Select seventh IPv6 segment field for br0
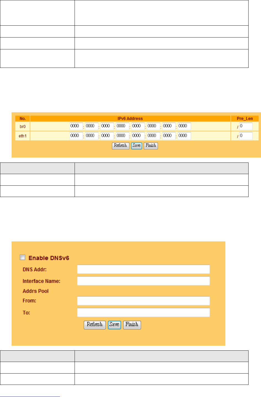Screen dimensions: 261x397 (169, 126)
